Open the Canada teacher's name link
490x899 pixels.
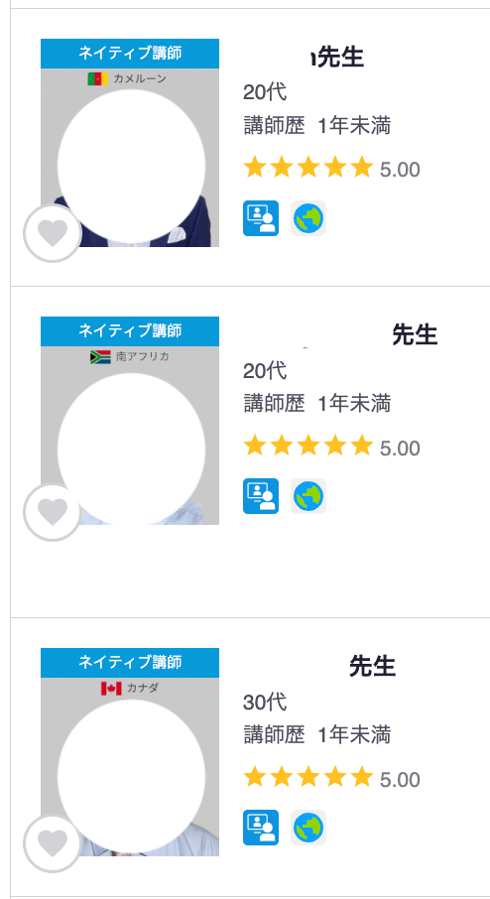tap(373, 666)
